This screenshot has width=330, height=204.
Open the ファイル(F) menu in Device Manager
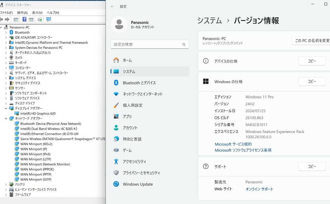click(x=6, y=13)
